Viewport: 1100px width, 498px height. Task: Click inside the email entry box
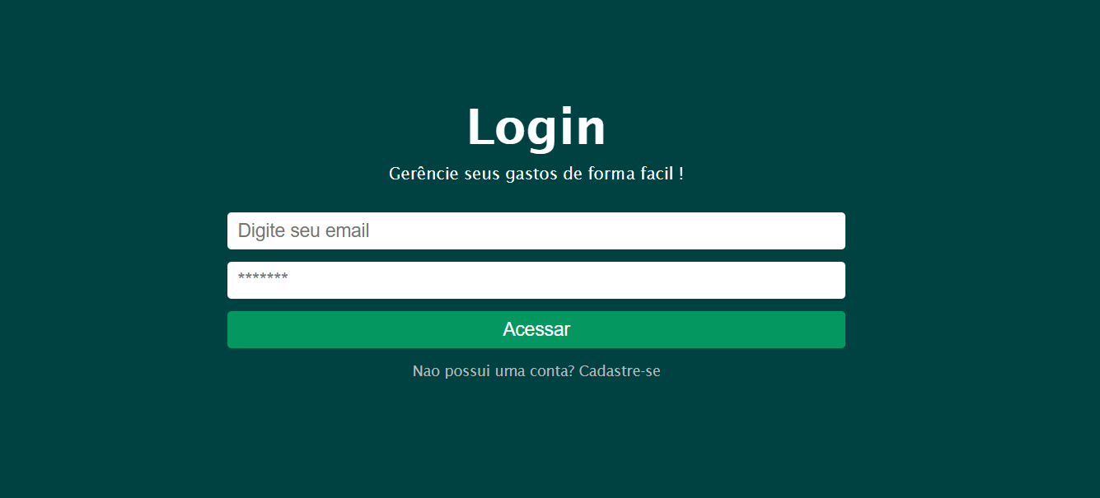pyautogui.click(x=536, y=230)
